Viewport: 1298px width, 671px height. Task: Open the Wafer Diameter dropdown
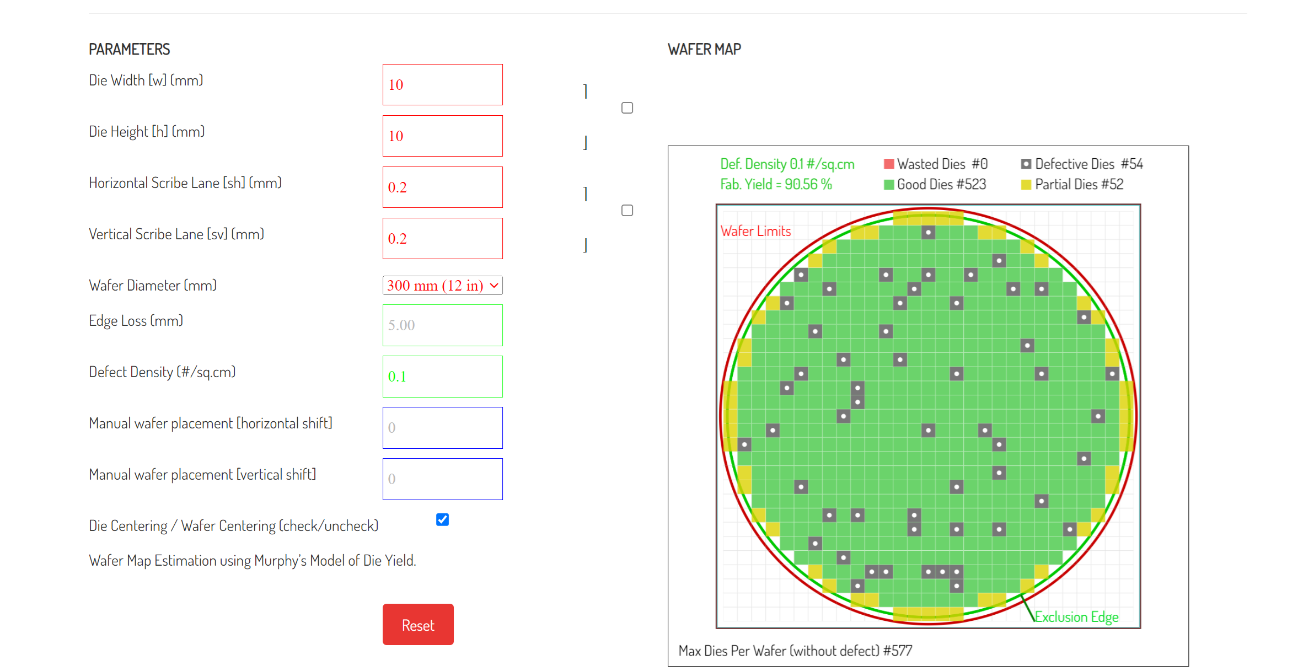[x=442, y=285]
